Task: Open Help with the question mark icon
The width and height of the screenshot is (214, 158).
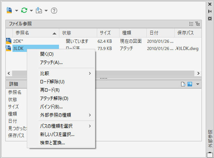Action: pyautogui.click(x=54, y=11)
